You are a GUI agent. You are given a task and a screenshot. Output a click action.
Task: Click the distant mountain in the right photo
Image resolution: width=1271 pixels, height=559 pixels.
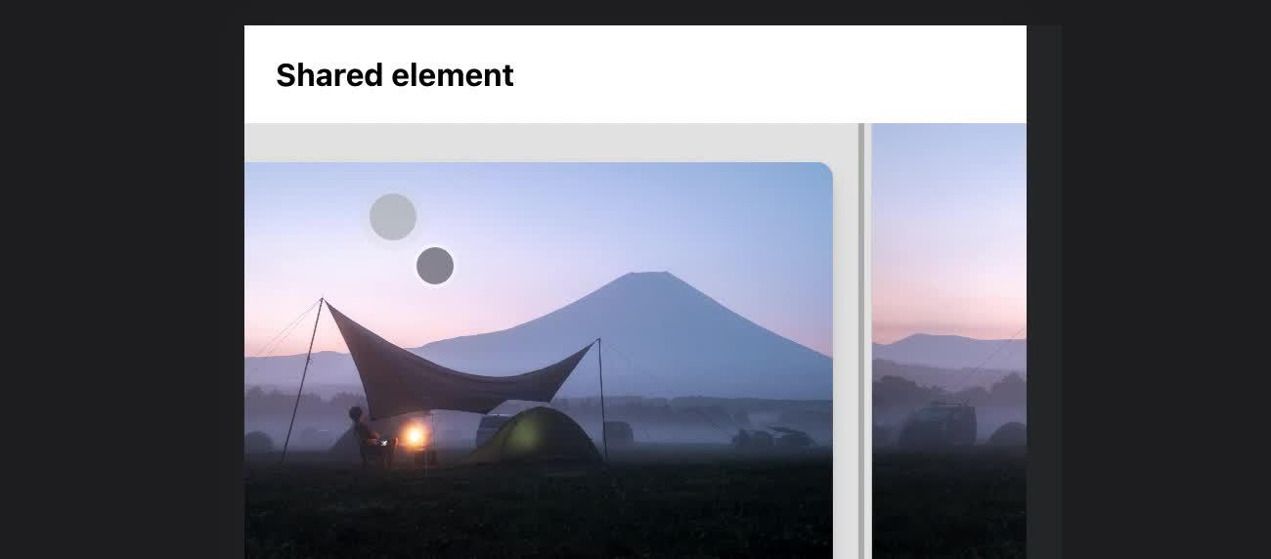[939, 350]
